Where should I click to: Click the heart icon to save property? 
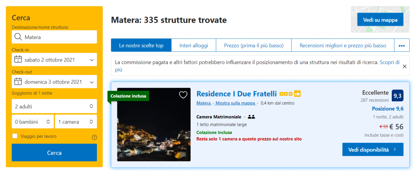click(x=183, y=95)
